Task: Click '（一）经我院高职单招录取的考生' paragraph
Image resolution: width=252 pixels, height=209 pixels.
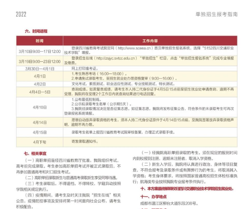Action: [x=185, y=156]
